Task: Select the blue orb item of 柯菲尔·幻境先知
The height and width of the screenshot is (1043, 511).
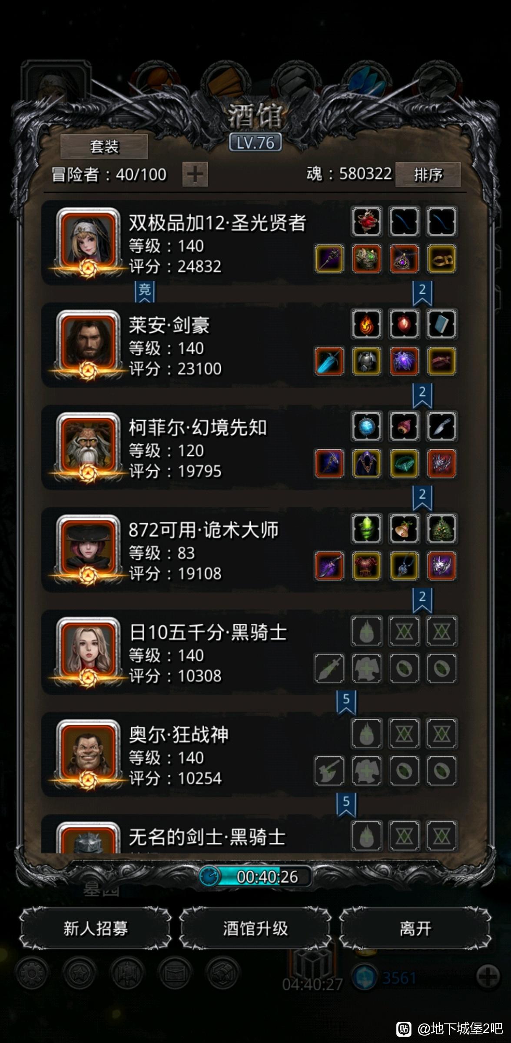Action: [367, 426]
